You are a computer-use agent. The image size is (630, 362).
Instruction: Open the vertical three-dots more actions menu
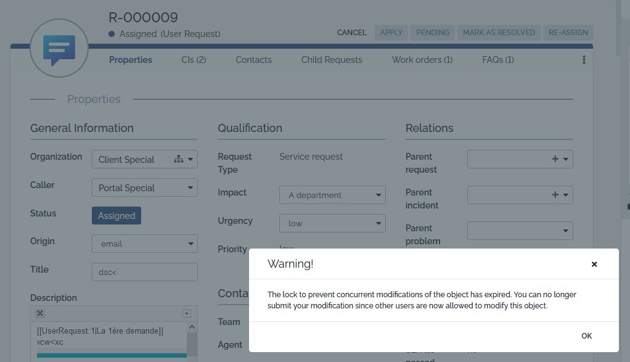click(584, 60)
